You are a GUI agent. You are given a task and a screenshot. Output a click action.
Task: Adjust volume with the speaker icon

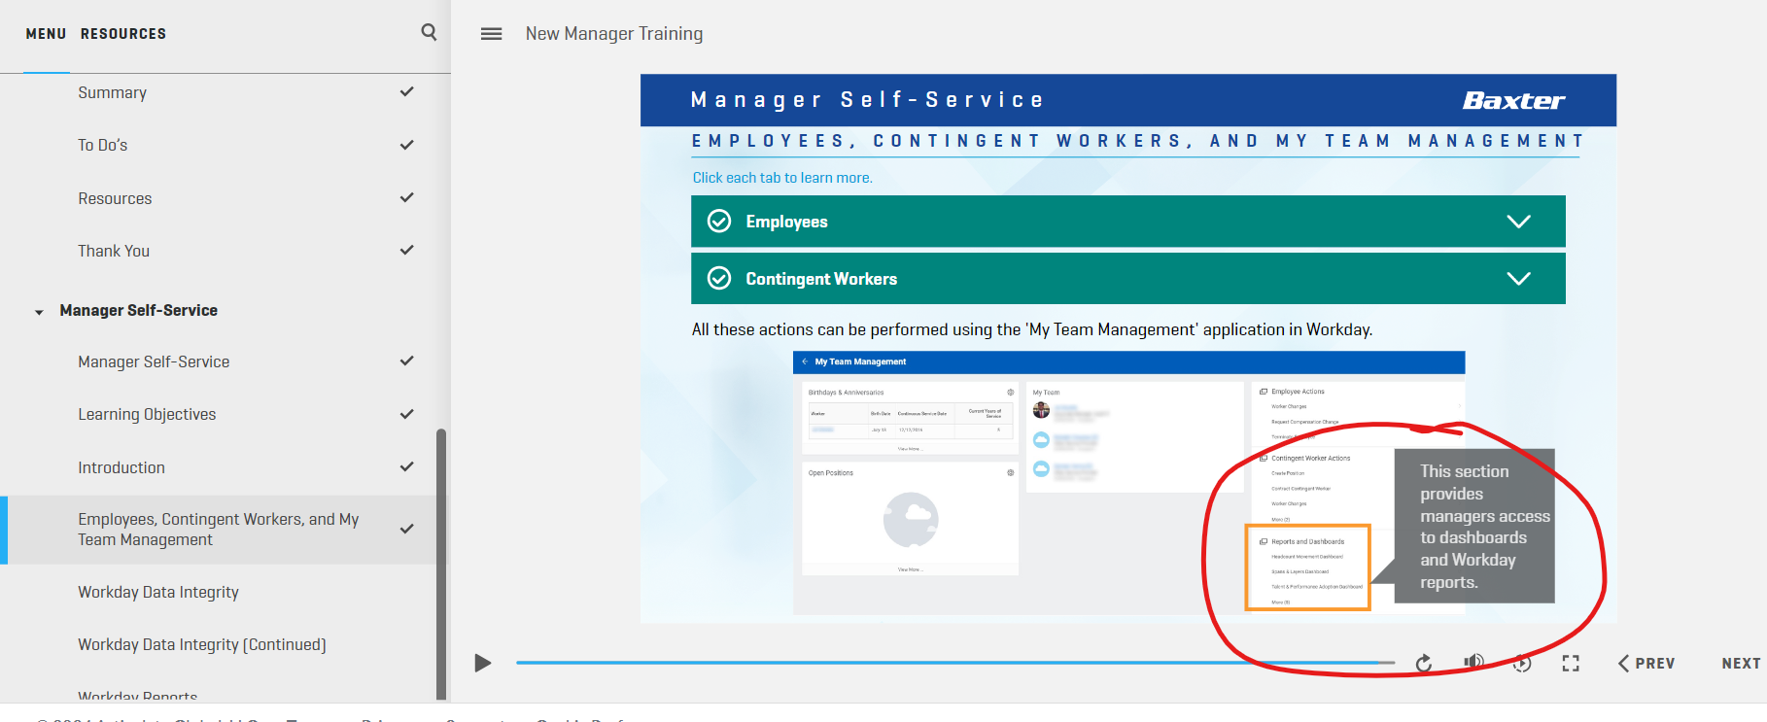click(1473, 663)
